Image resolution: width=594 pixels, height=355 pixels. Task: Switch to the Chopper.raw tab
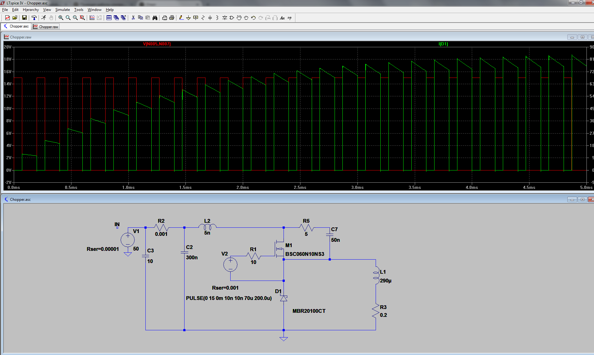pos(46,27)
